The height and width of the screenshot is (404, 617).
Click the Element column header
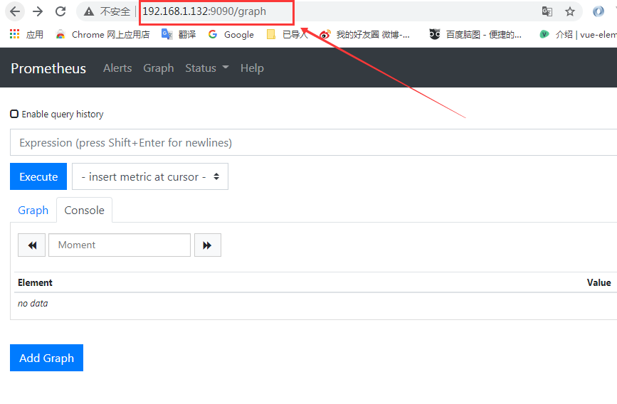click(x=35, y=282)
